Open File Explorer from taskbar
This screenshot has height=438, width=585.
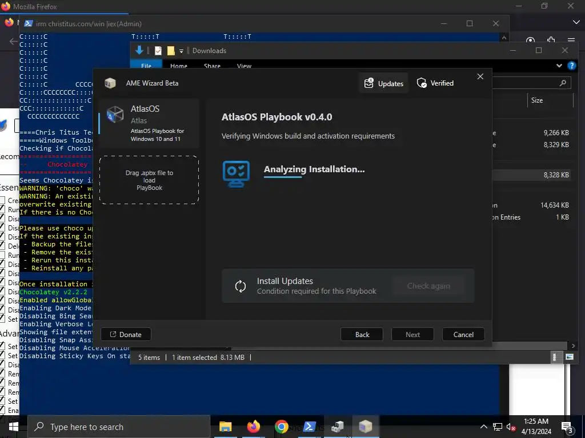(225, 427)
